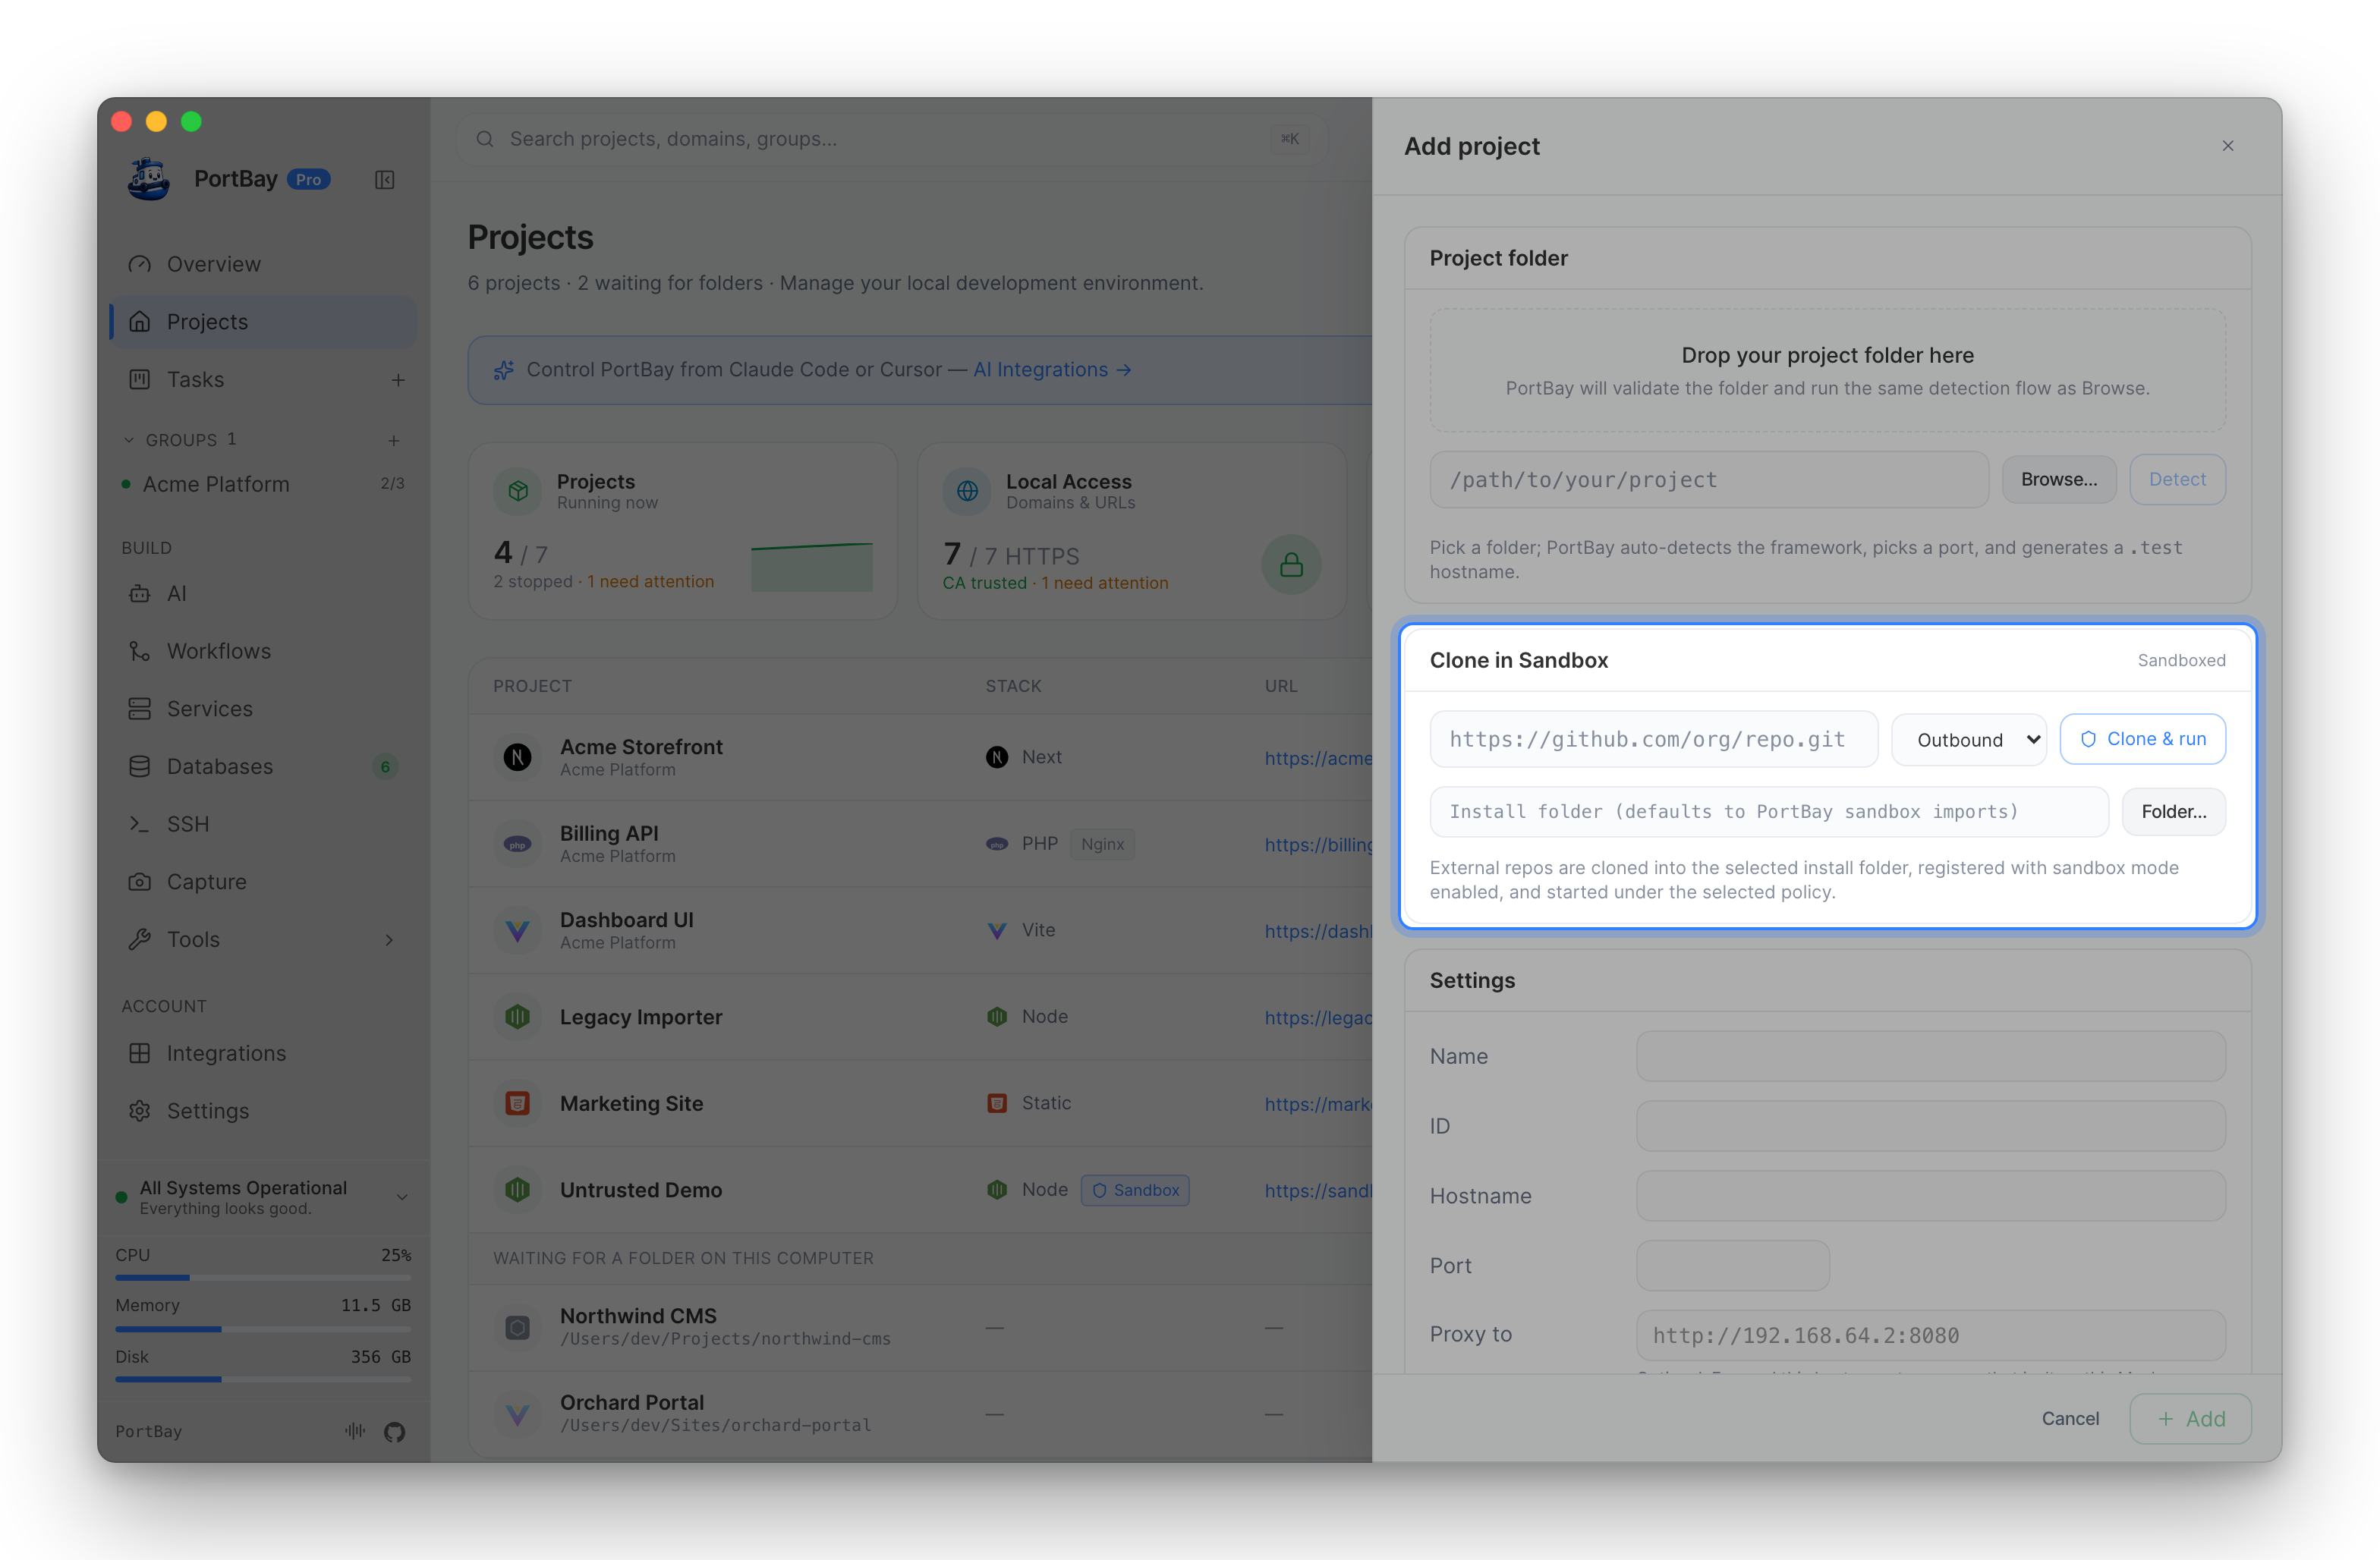Click the PortBay ship logo
The height and width of the screenshot is (1560, 2380).
[149, 179]
